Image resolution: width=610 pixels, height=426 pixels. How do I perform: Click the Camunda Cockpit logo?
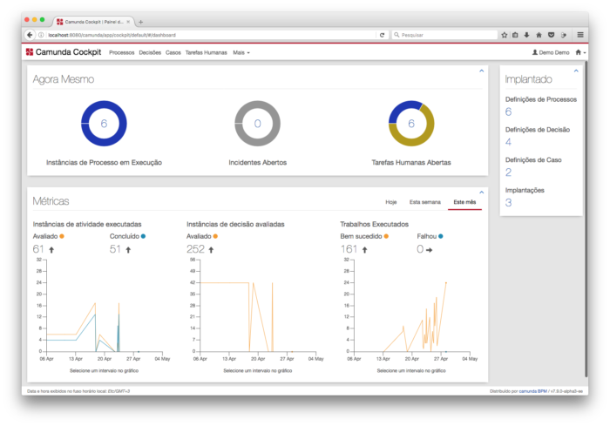[x=64, y=52]
